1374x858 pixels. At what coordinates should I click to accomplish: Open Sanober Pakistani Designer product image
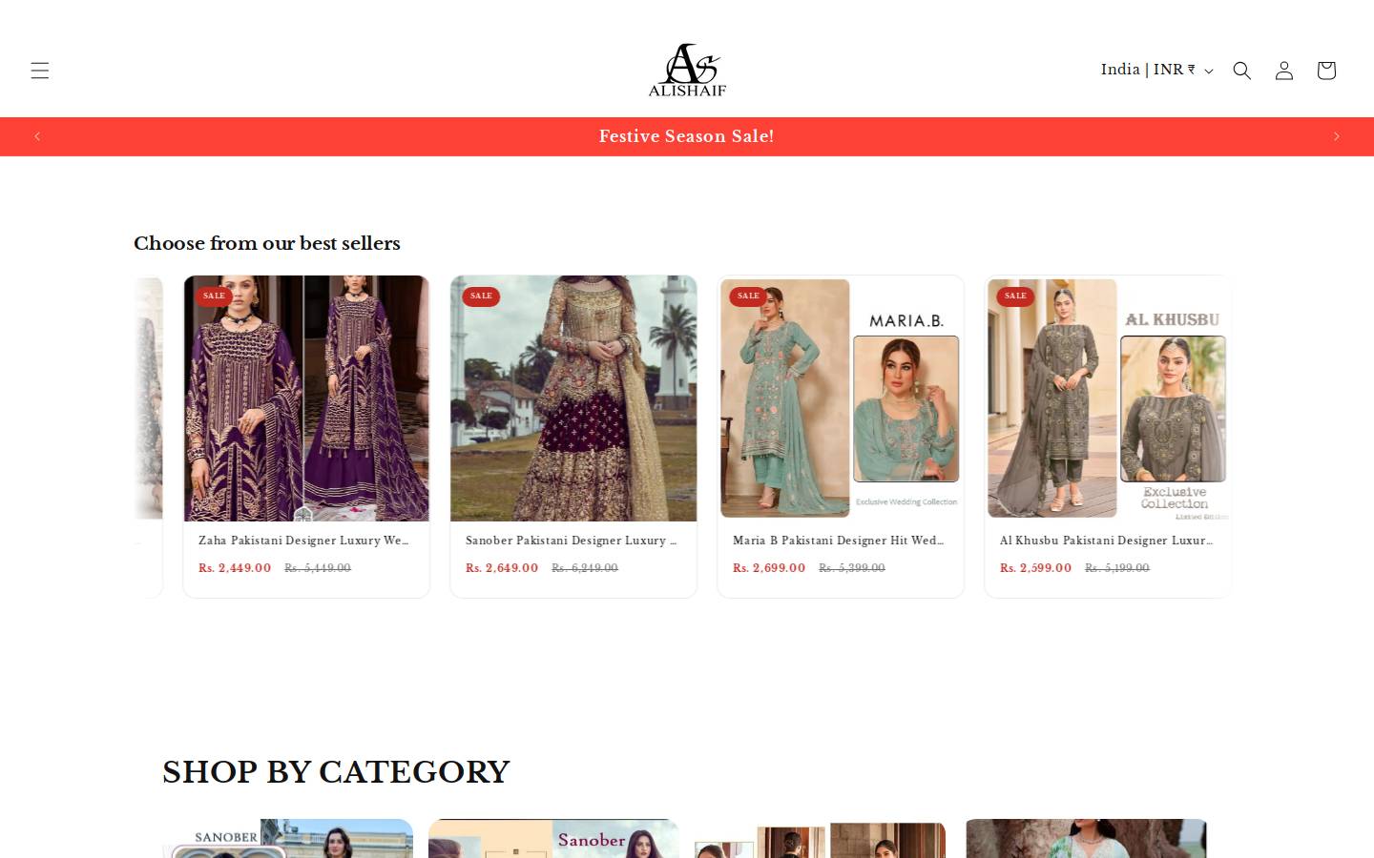pyautogui.click(x=573, y=398)
